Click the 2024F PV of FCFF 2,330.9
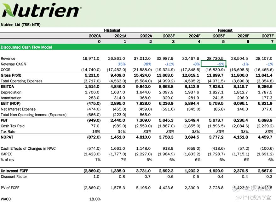 [x=192, y=188]
